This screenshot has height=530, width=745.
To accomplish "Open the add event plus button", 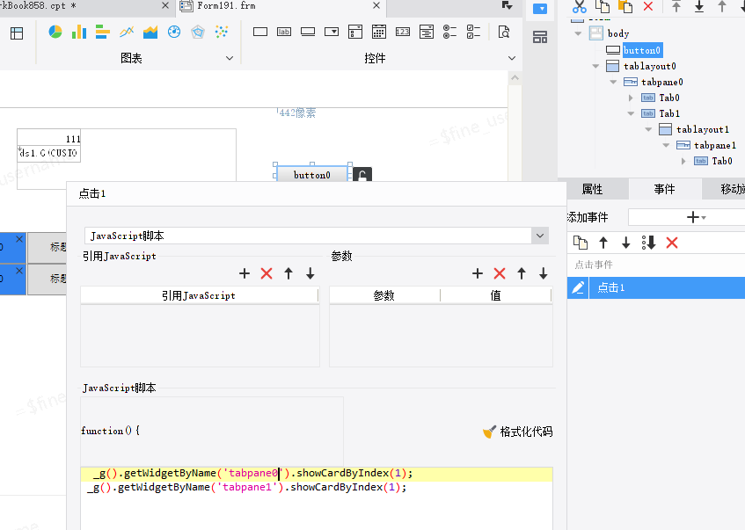I will click(x=696, y=217).
